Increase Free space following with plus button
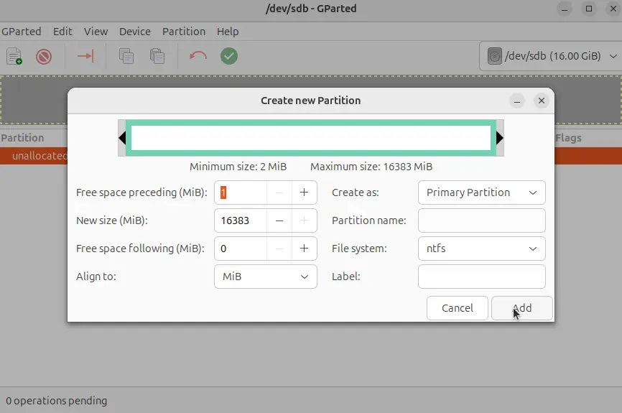 305,249
